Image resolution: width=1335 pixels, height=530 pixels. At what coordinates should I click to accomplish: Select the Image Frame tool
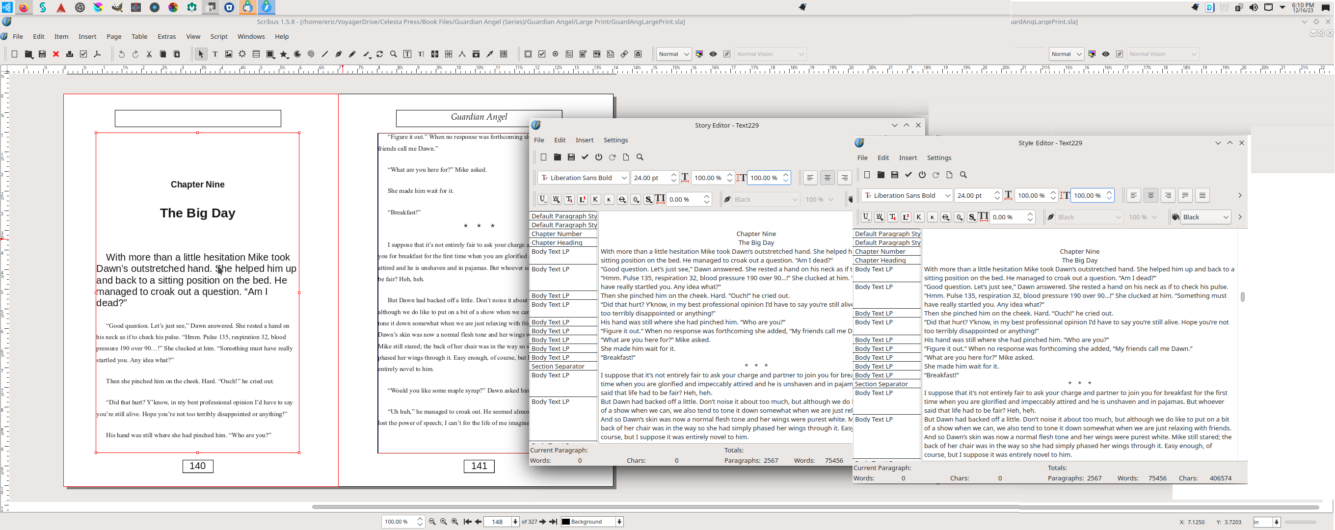click(229, 54)
